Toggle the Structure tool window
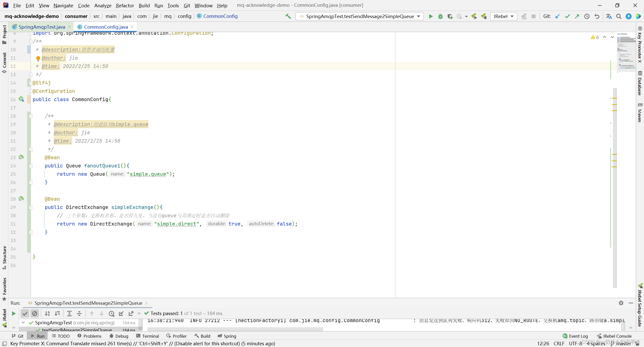Viewport: 644px width, 347px height. (x=4, y=257)
